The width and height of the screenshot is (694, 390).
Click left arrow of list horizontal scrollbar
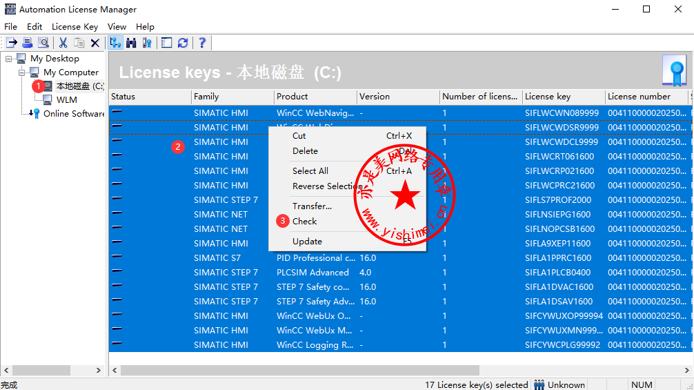(115, 370)
